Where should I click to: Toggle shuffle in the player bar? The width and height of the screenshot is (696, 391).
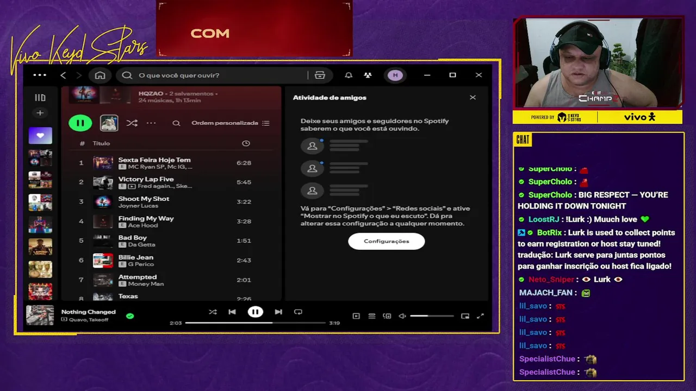pyautogui.click(x=213, y=312)
